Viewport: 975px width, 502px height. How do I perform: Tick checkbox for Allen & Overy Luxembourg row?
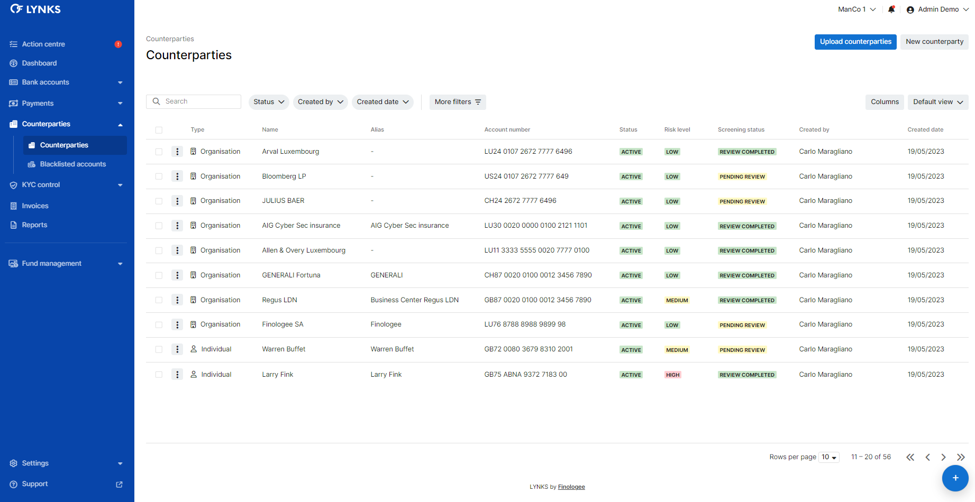pos(159,250)
